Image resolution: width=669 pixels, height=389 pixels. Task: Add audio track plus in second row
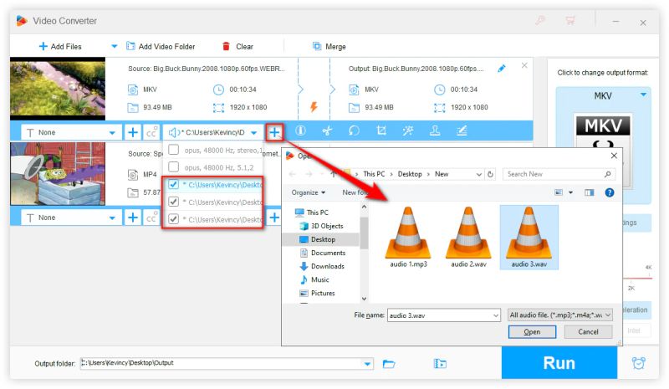(x=274, y=218)
